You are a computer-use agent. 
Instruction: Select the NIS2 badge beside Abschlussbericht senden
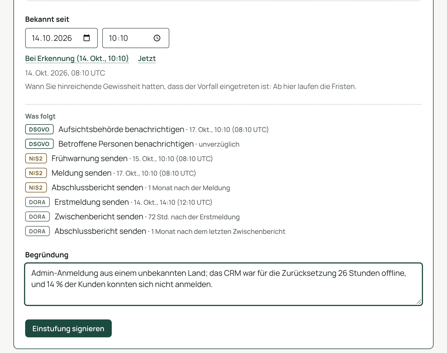point(36,188)
